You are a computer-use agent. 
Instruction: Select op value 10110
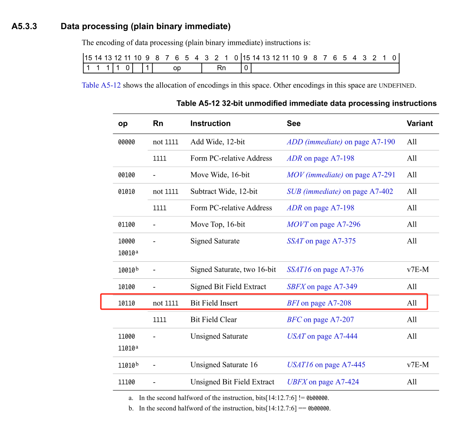127,304
